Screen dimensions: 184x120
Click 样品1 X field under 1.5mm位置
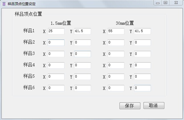coord(56,31)
